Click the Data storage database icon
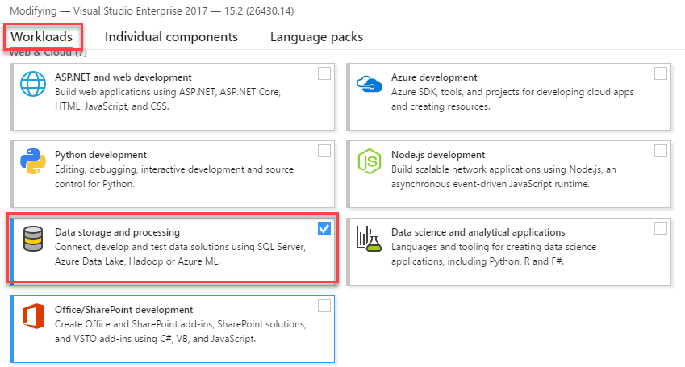This screenshot has height=367, width=685. click(34, 240)
